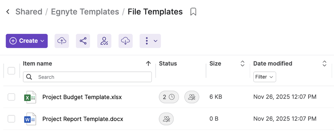Screen dimensions: 334x131
Task: Click the share icon in the toolbar
Action: pyautogui.click(x=83, y=41)
